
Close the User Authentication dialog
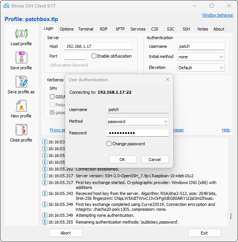(168, 79)
